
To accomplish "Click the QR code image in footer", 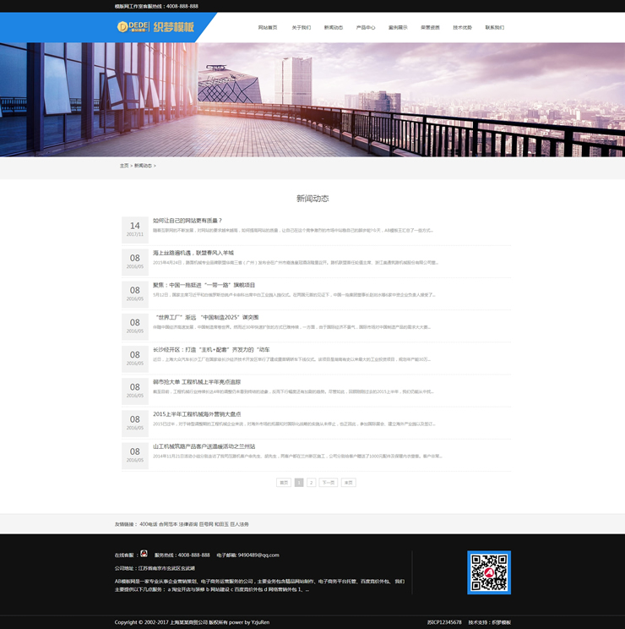I will pos(489,572).
